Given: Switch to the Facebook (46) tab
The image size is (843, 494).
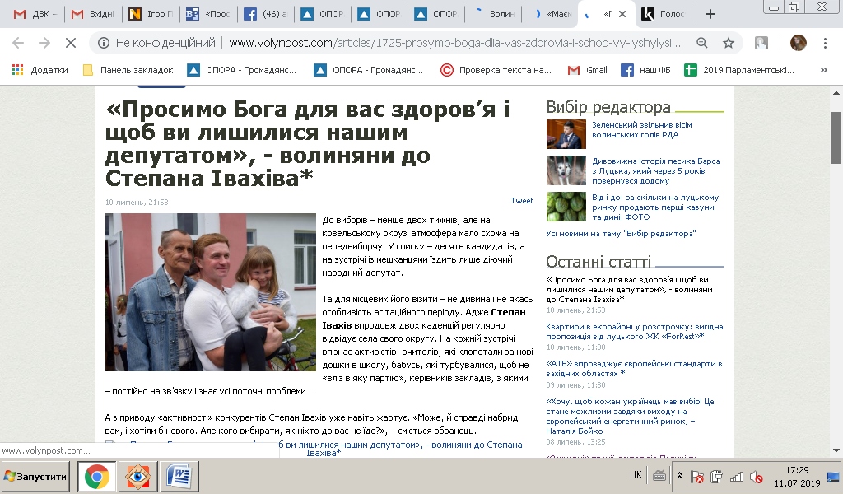Looking at the screenshot, I should [265, 14].
